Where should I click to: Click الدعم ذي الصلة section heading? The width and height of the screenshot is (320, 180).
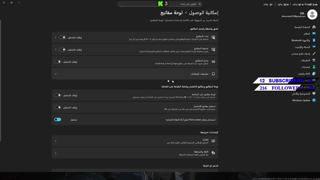210,165
